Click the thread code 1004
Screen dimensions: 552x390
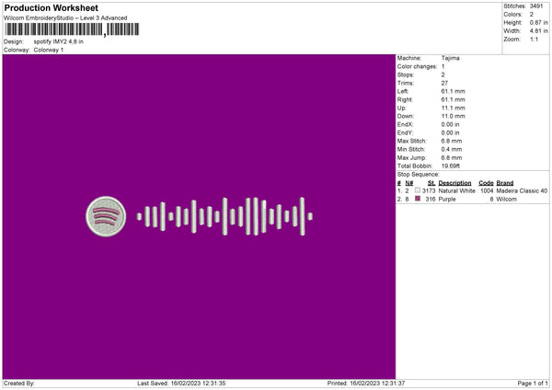[487, 191]
